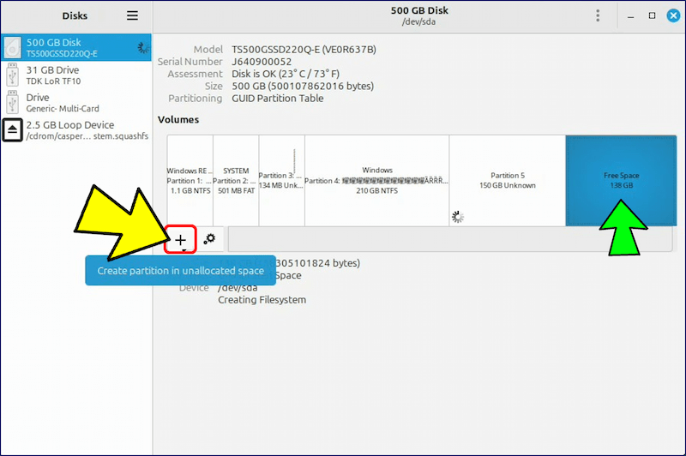
Task: Click the plus icon to create partition
Action: pyautogui.click(x=180, y=240)
